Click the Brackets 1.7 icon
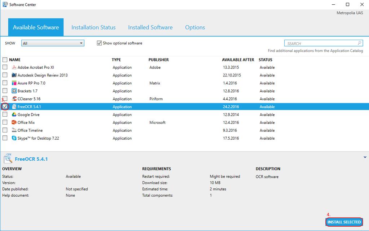 click(14, 91)
